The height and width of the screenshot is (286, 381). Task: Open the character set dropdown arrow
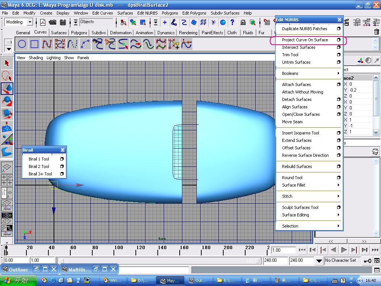coord(319,261)
